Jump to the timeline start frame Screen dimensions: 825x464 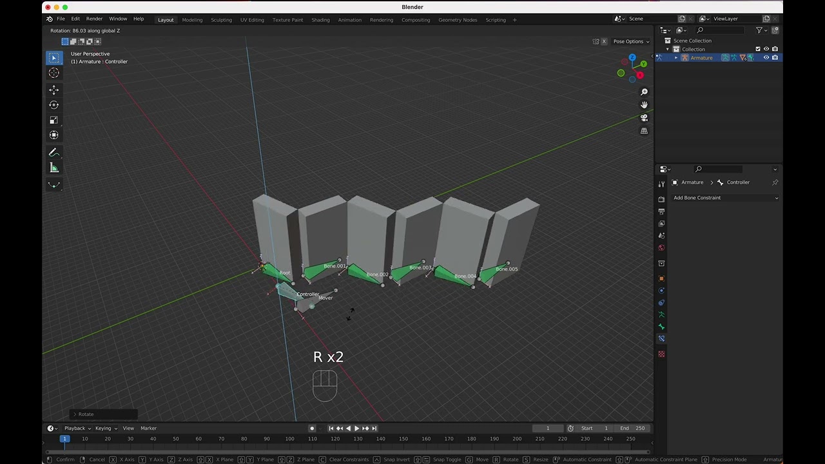click(331, 429)
